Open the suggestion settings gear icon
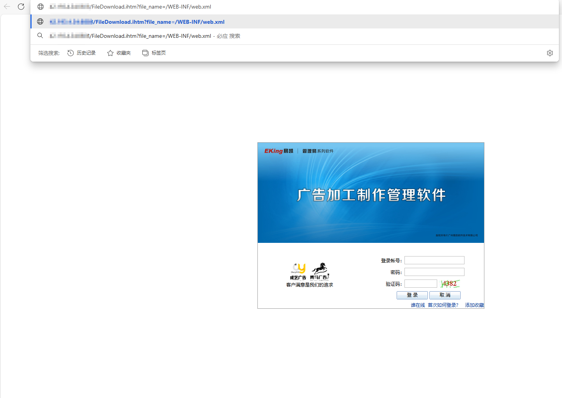This screenshot has width=562, height=398. [550, 53]
